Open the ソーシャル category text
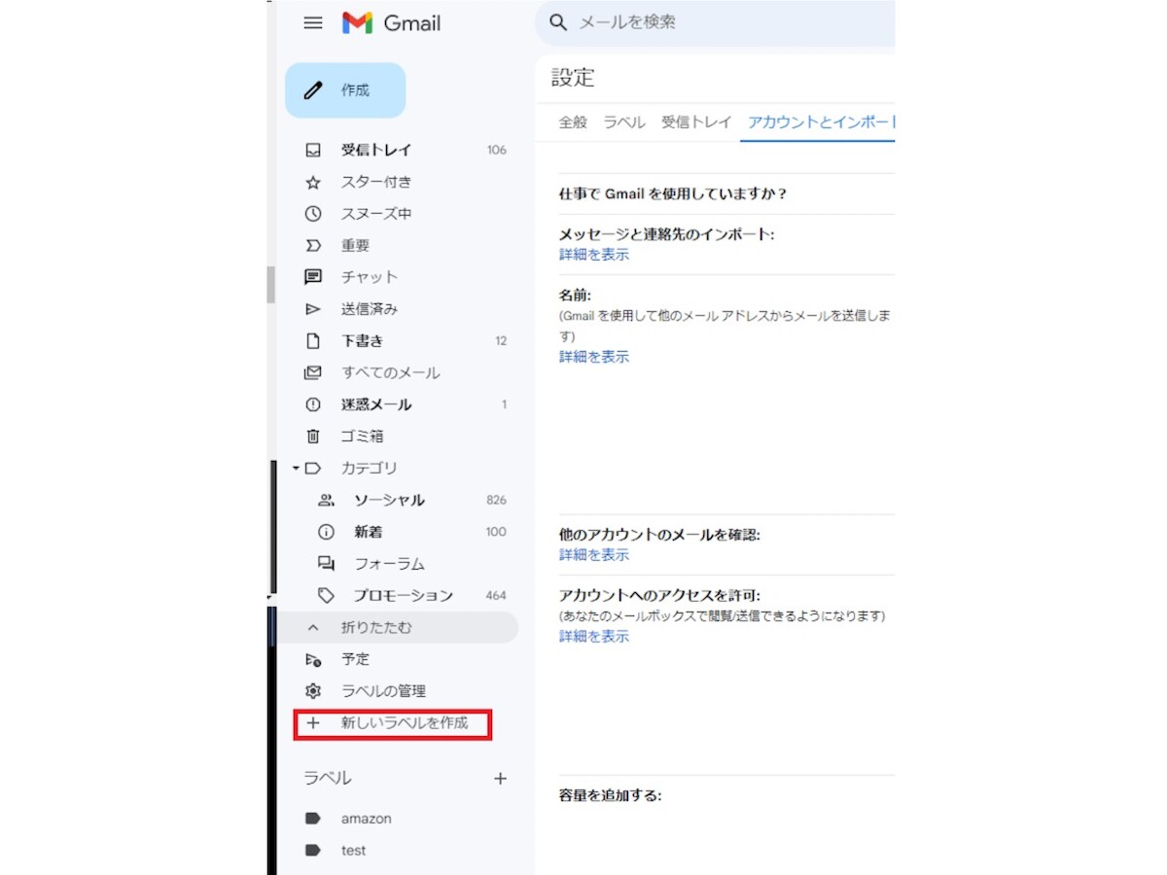The height and width of the screenshot is (875, 1167). pyautogui.click(x=389, y=500)
